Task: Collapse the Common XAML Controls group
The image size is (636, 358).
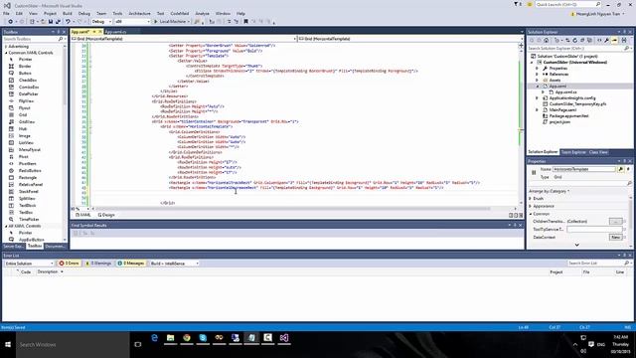Action: (6, 53)
